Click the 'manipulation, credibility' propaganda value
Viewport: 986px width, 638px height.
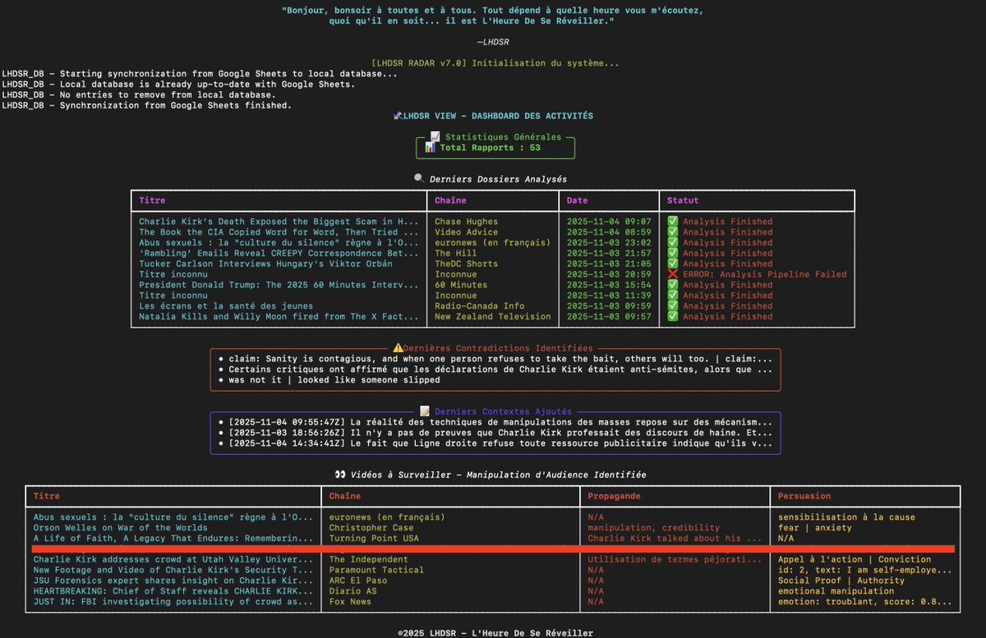pyautogui.click(x=654, y=528)
